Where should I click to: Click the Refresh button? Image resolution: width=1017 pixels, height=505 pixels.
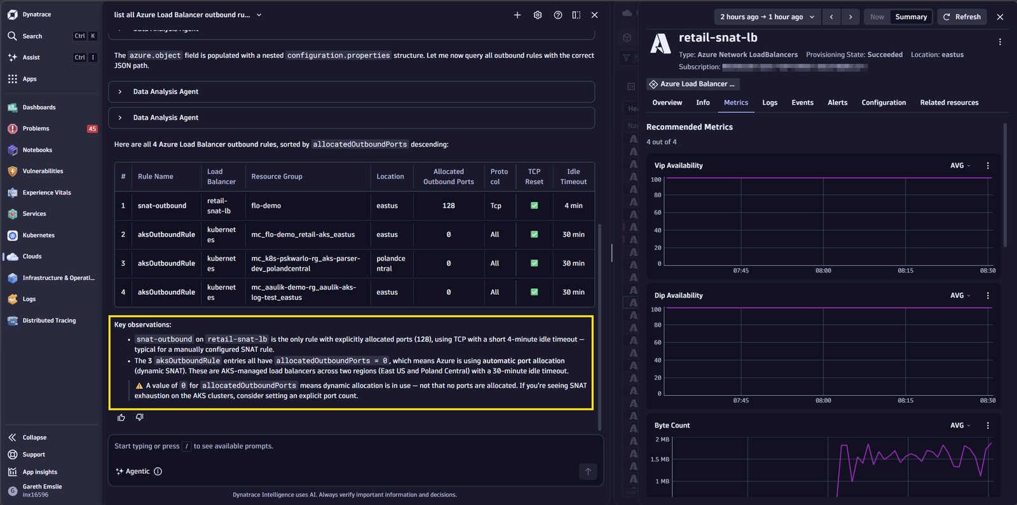(962, 17)
